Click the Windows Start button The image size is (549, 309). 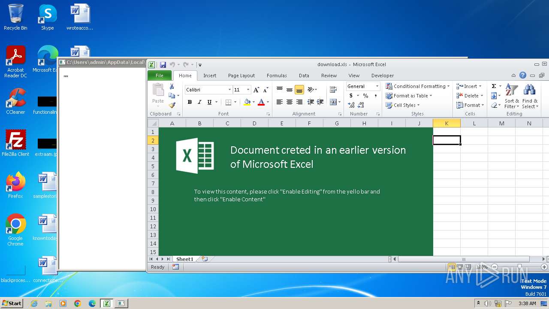coord(12,303)
